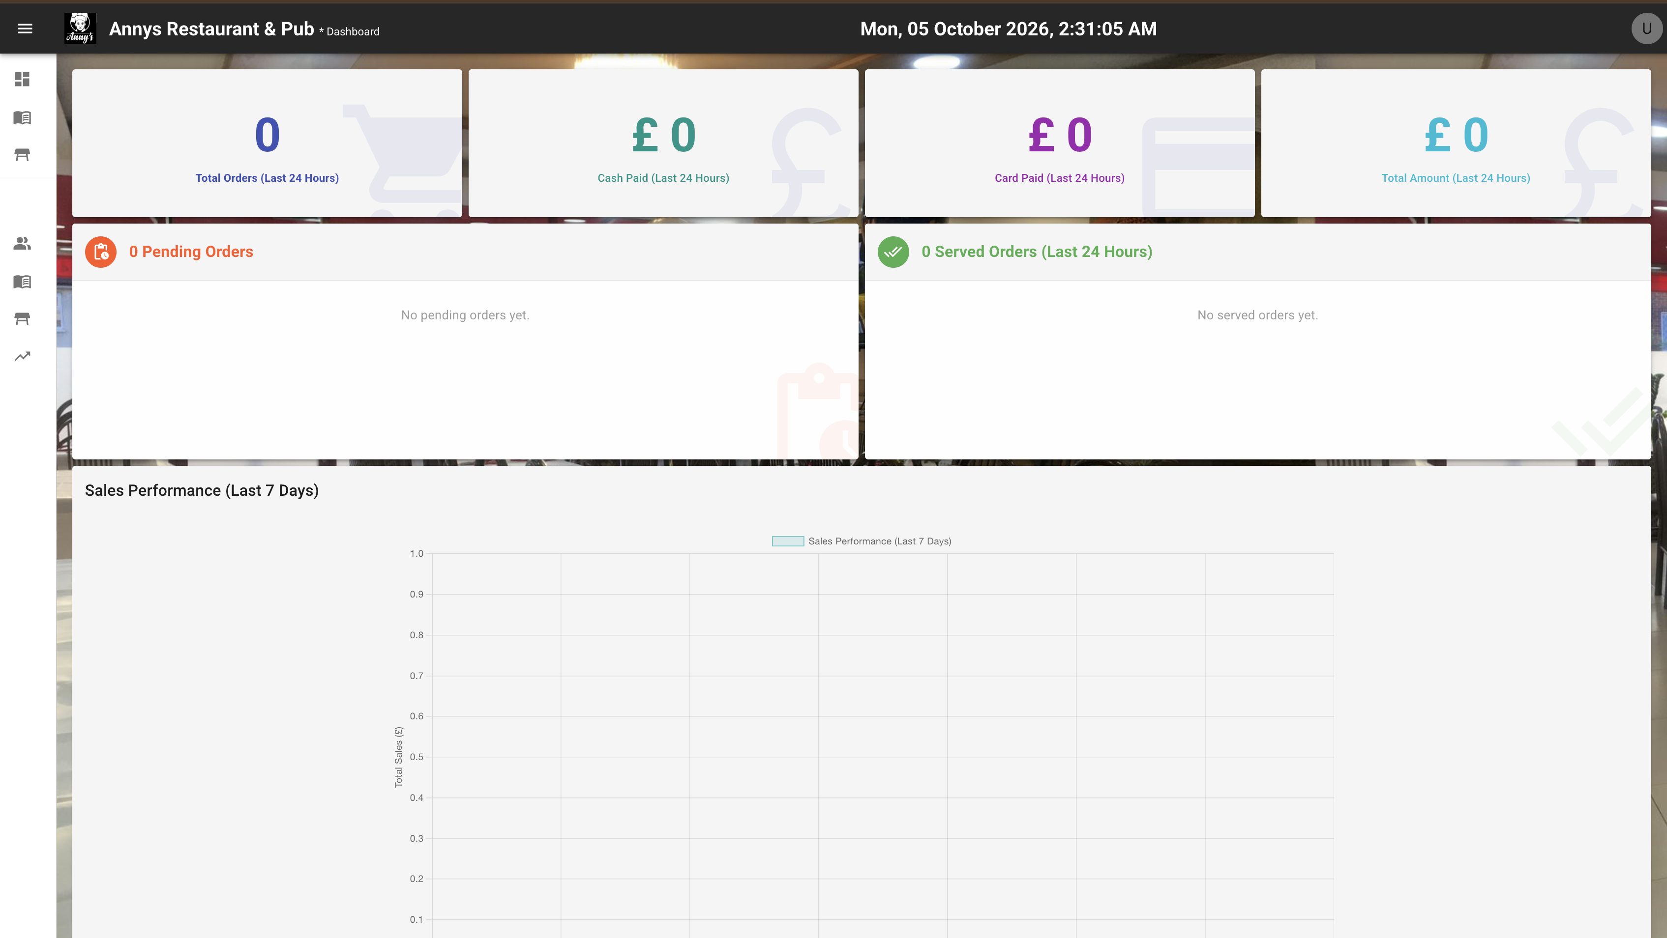Screen dimensions: 1667x938
Task: Click the "No served orders yet." message
Action: tap(1257, 315)
